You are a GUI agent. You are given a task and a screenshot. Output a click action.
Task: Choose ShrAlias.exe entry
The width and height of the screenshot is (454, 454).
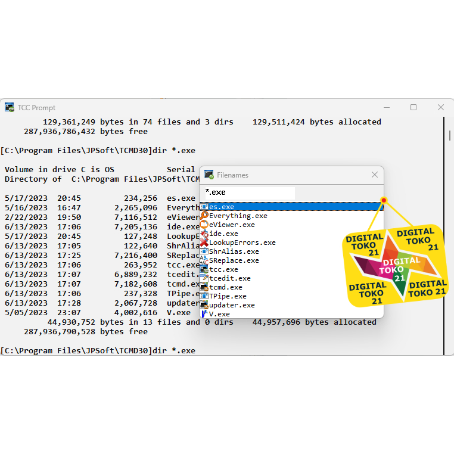[x=291, y=251]
